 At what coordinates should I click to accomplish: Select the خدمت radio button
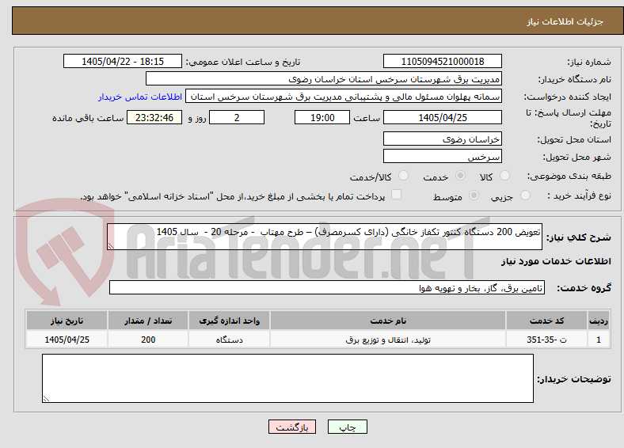point(460,176)
